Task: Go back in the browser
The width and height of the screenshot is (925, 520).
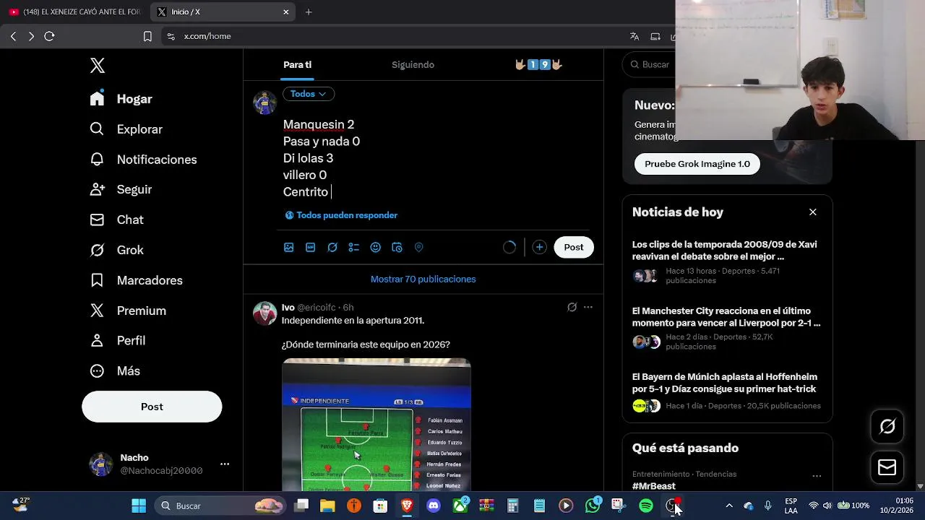Action: click(13, 36)
